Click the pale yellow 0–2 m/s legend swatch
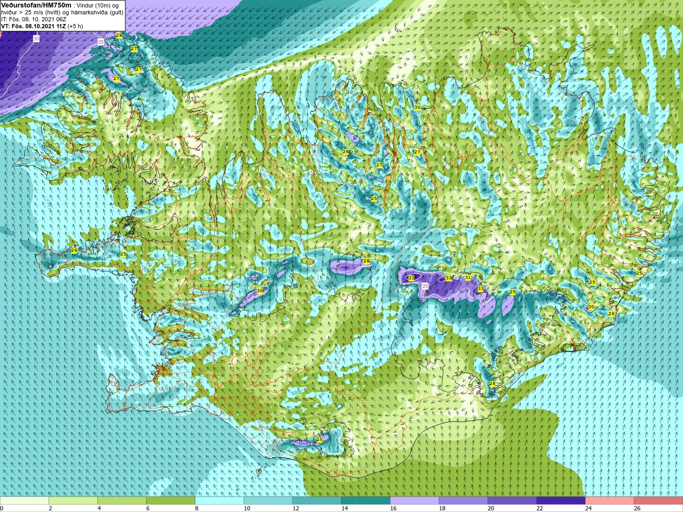This screenshot has height=512, width=683. click(25, 501)
